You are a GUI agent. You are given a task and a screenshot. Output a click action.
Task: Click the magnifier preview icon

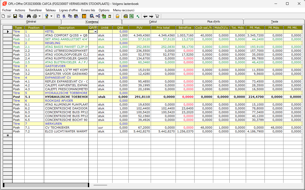click(92, 16)
